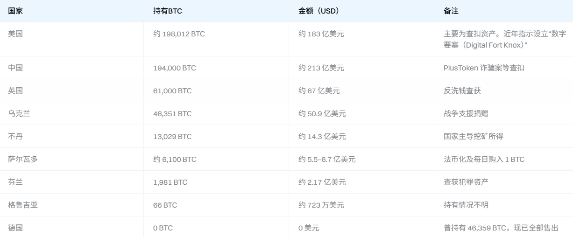Click the 13,029 BTC holdings cell
Screen dimensions: 573x237
point(172,137)
